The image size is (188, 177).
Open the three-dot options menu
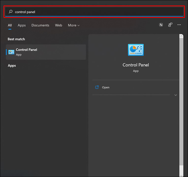point(179,25)
